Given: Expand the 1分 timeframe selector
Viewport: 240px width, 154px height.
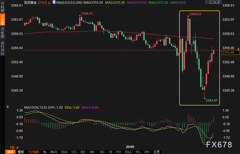Looking at the screenshot, I should point(14,147).
